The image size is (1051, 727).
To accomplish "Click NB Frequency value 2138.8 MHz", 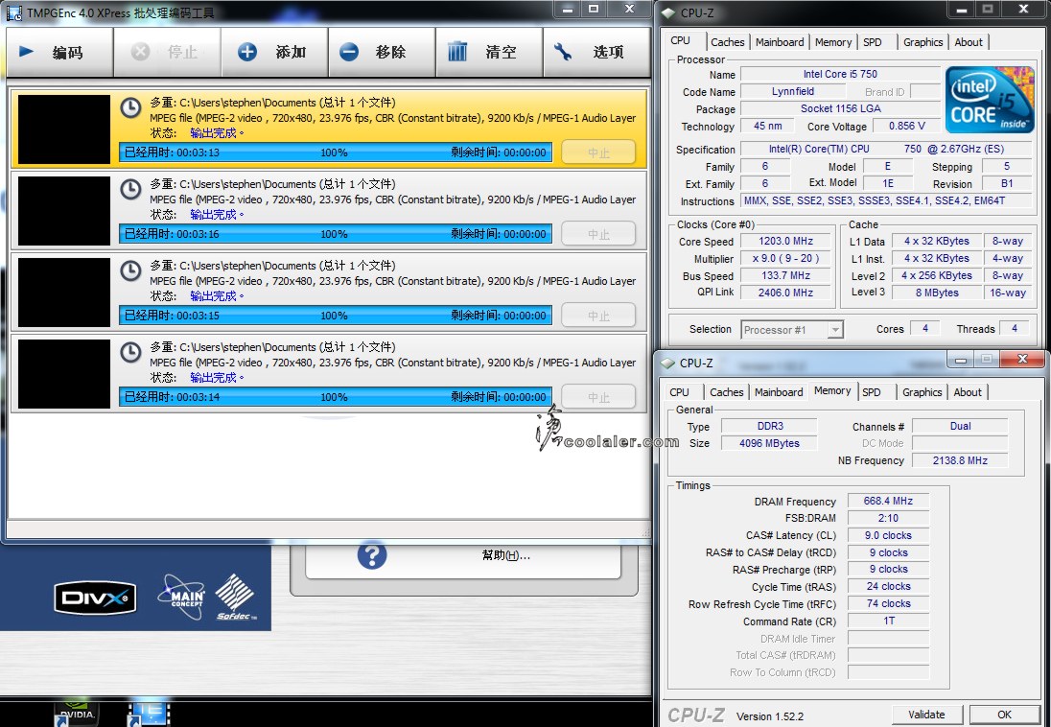I will coord(960,460).
